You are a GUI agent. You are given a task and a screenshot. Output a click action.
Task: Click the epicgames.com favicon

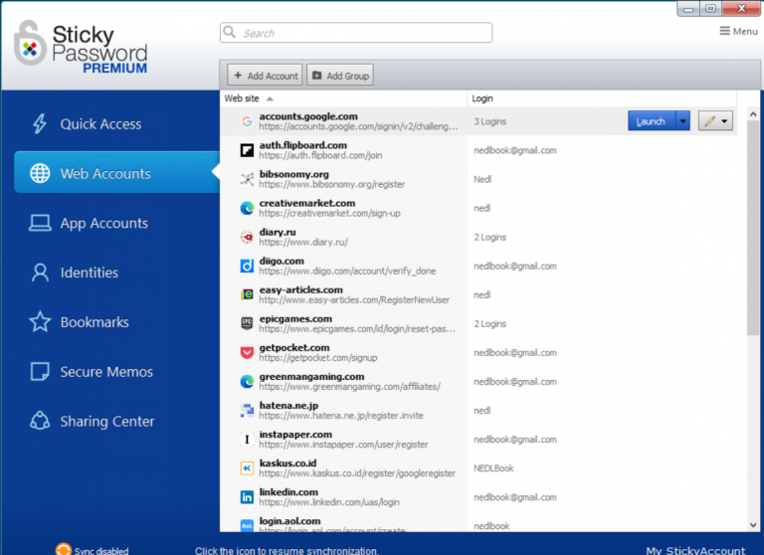pyautogui.click(x=247, y=323)
